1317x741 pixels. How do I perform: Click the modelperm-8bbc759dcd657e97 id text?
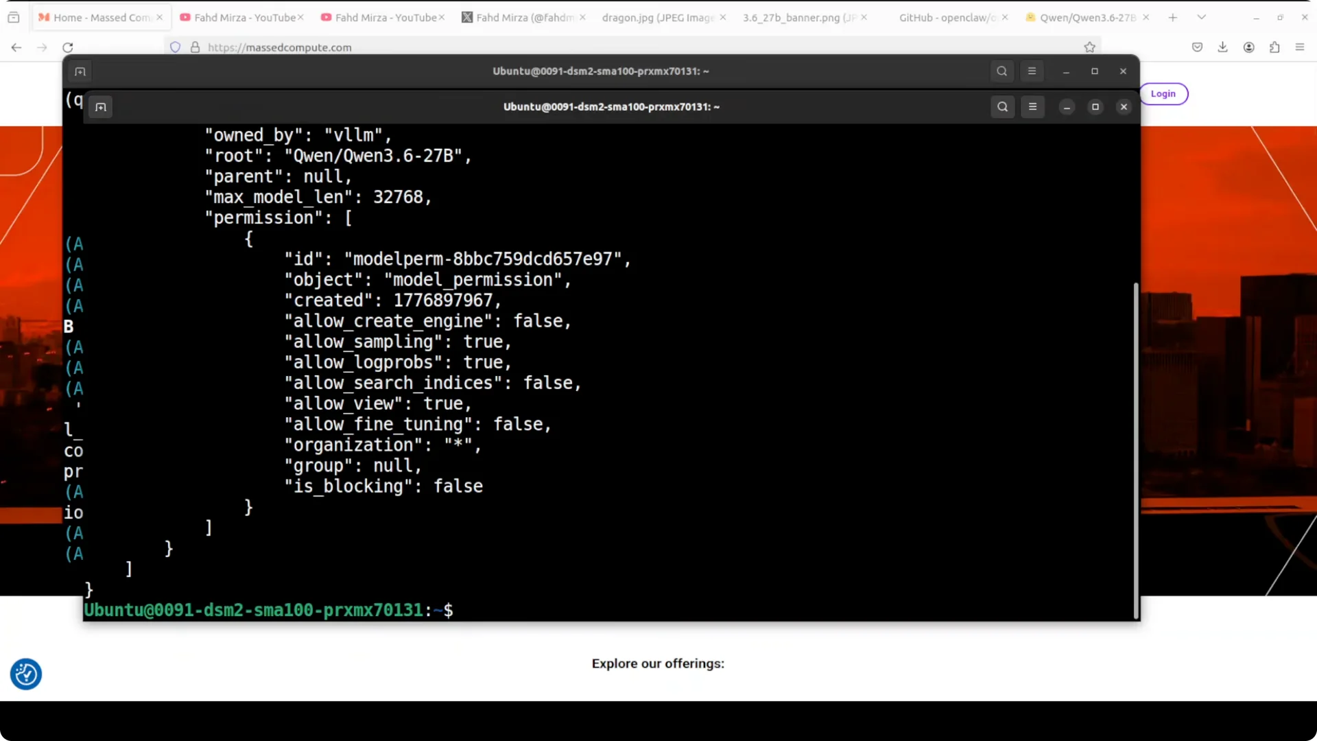tap(483, 259)
